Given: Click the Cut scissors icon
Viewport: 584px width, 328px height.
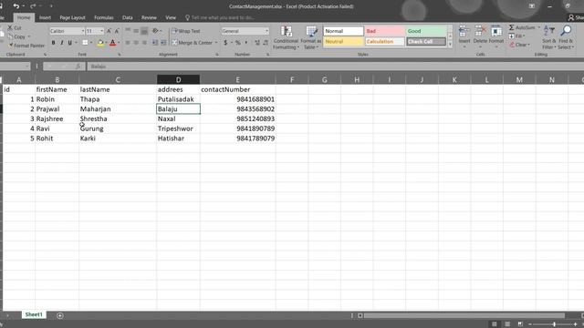Looking at the screenshot, I should point(10,28).
